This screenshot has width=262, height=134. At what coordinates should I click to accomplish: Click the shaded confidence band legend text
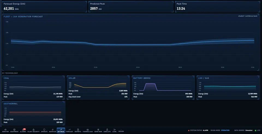(x=248, y=16)
